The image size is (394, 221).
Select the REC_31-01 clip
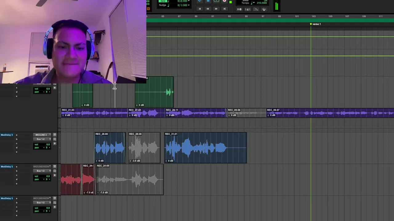click(x=205, y=148)
